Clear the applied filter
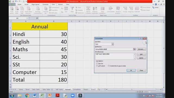 [x=78, y=7]
